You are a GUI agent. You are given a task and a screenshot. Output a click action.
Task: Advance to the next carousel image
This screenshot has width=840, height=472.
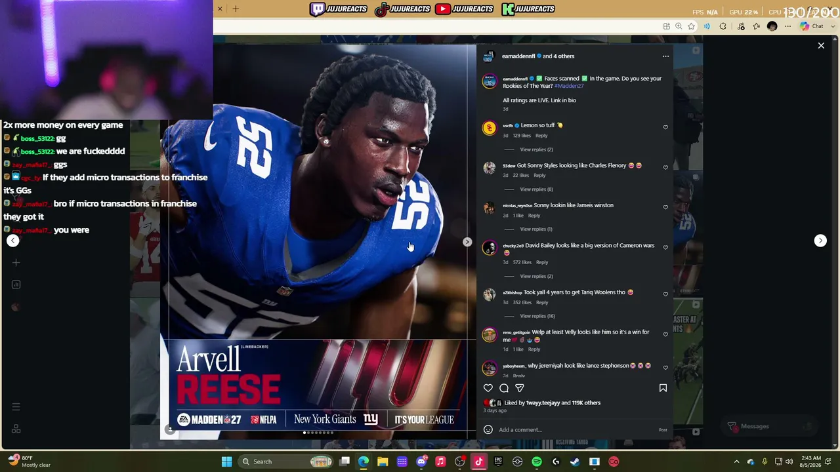[467, 242]
